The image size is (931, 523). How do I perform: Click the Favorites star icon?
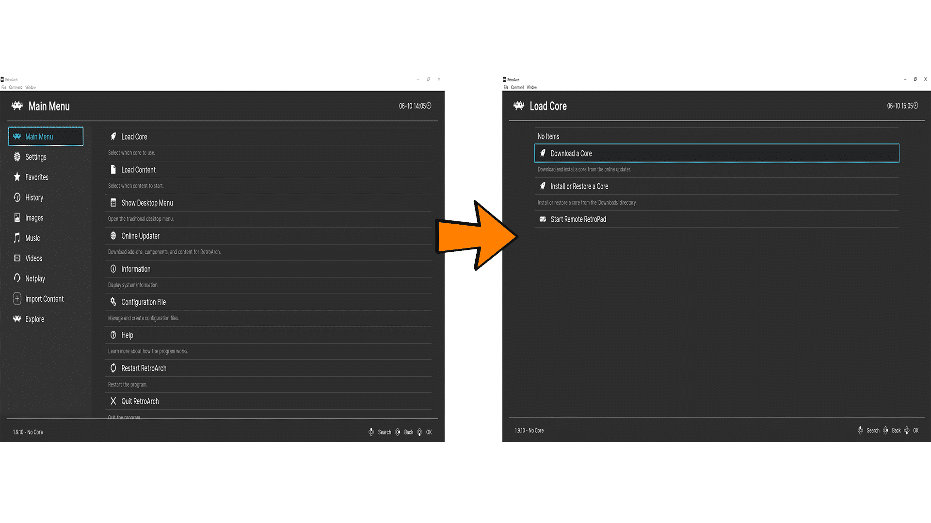17,177
